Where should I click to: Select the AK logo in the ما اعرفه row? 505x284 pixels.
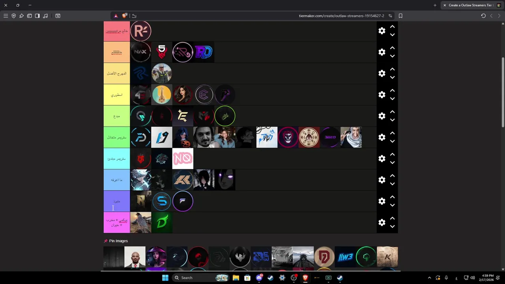pos(183,180)
